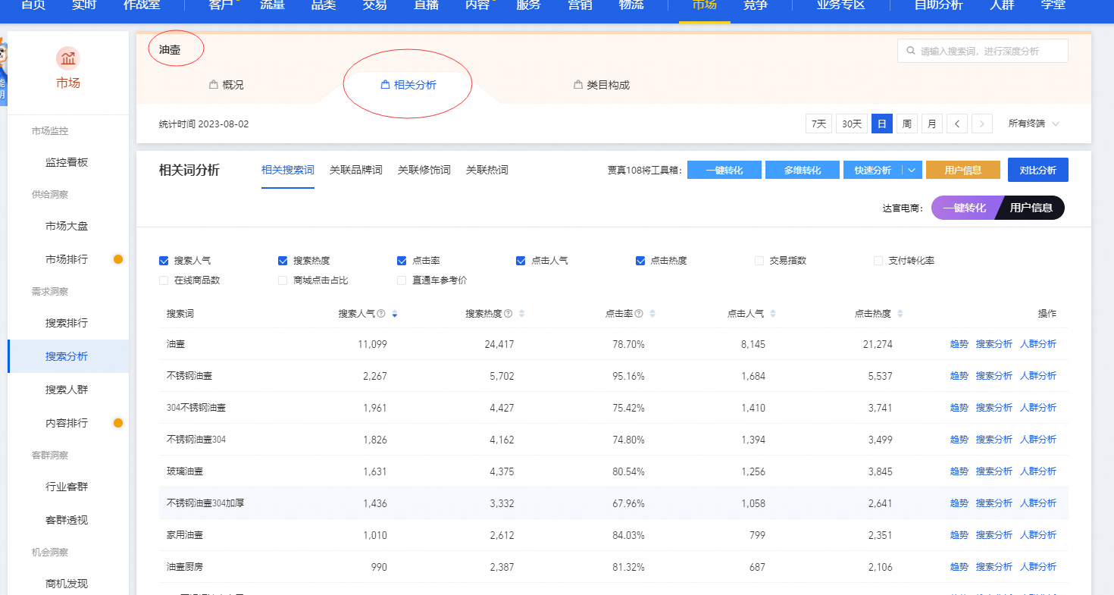Screen dimensions: 1114x595
Task: Click the search magnifier icon
Action: point(910,51)
